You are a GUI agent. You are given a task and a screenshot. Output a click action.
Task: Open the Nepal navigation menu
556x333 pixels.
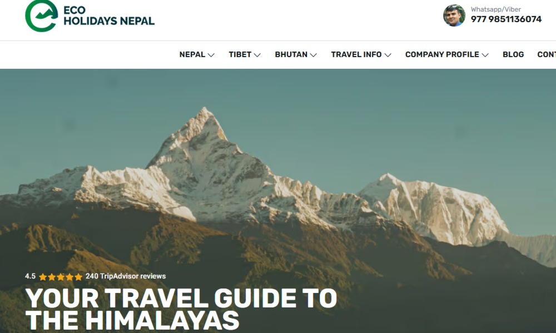pyautogui.click(x=192, y=54)
